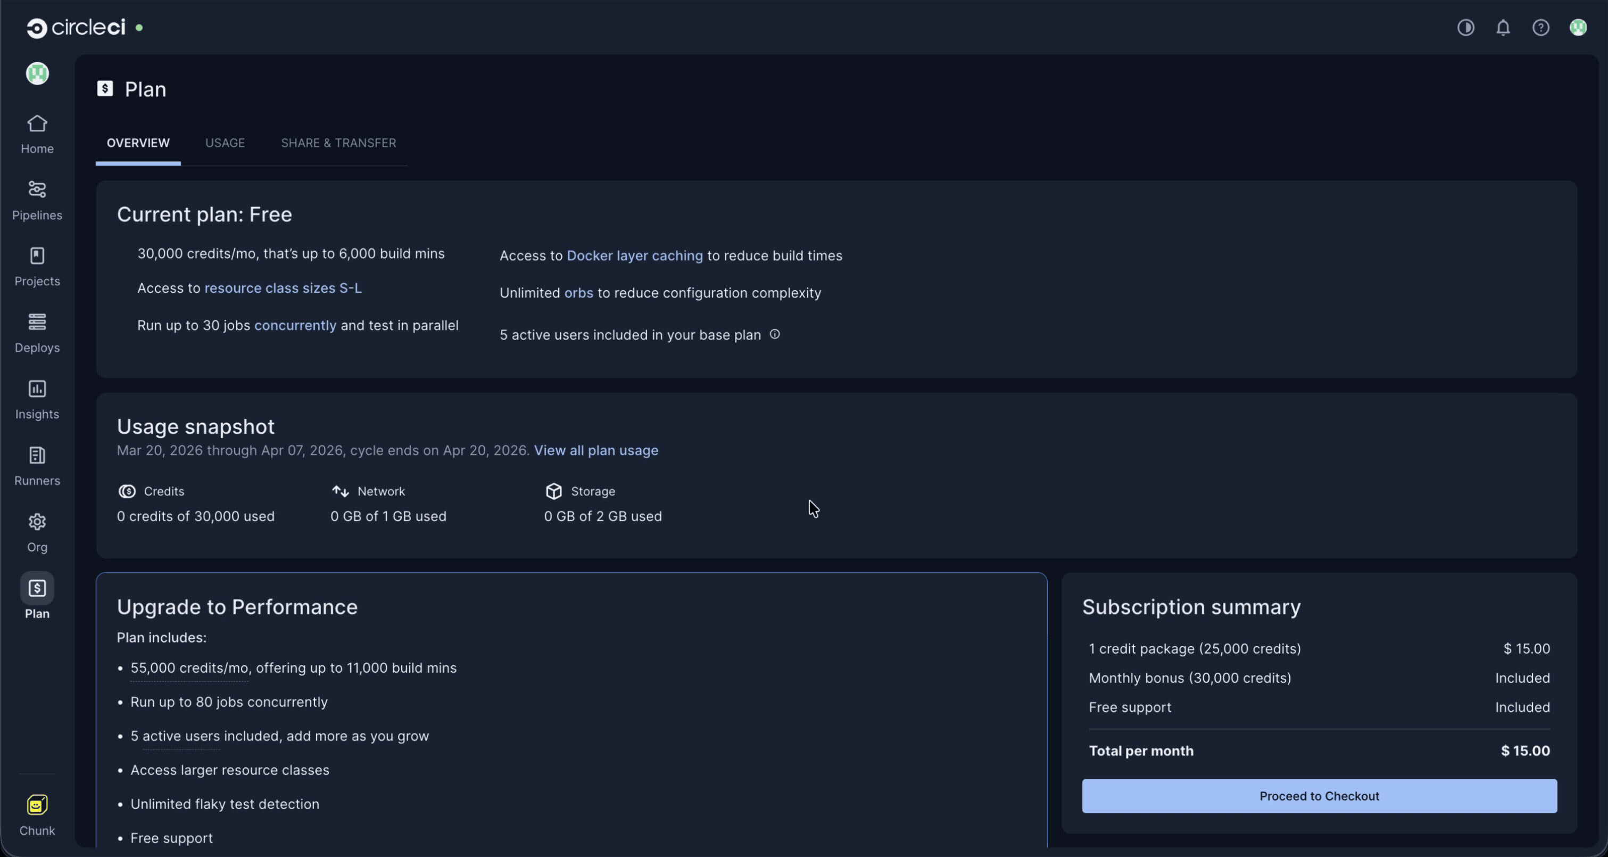Open the Insights sidebar icon
The width and height of the screenshot is (1608, 857).
37,399
